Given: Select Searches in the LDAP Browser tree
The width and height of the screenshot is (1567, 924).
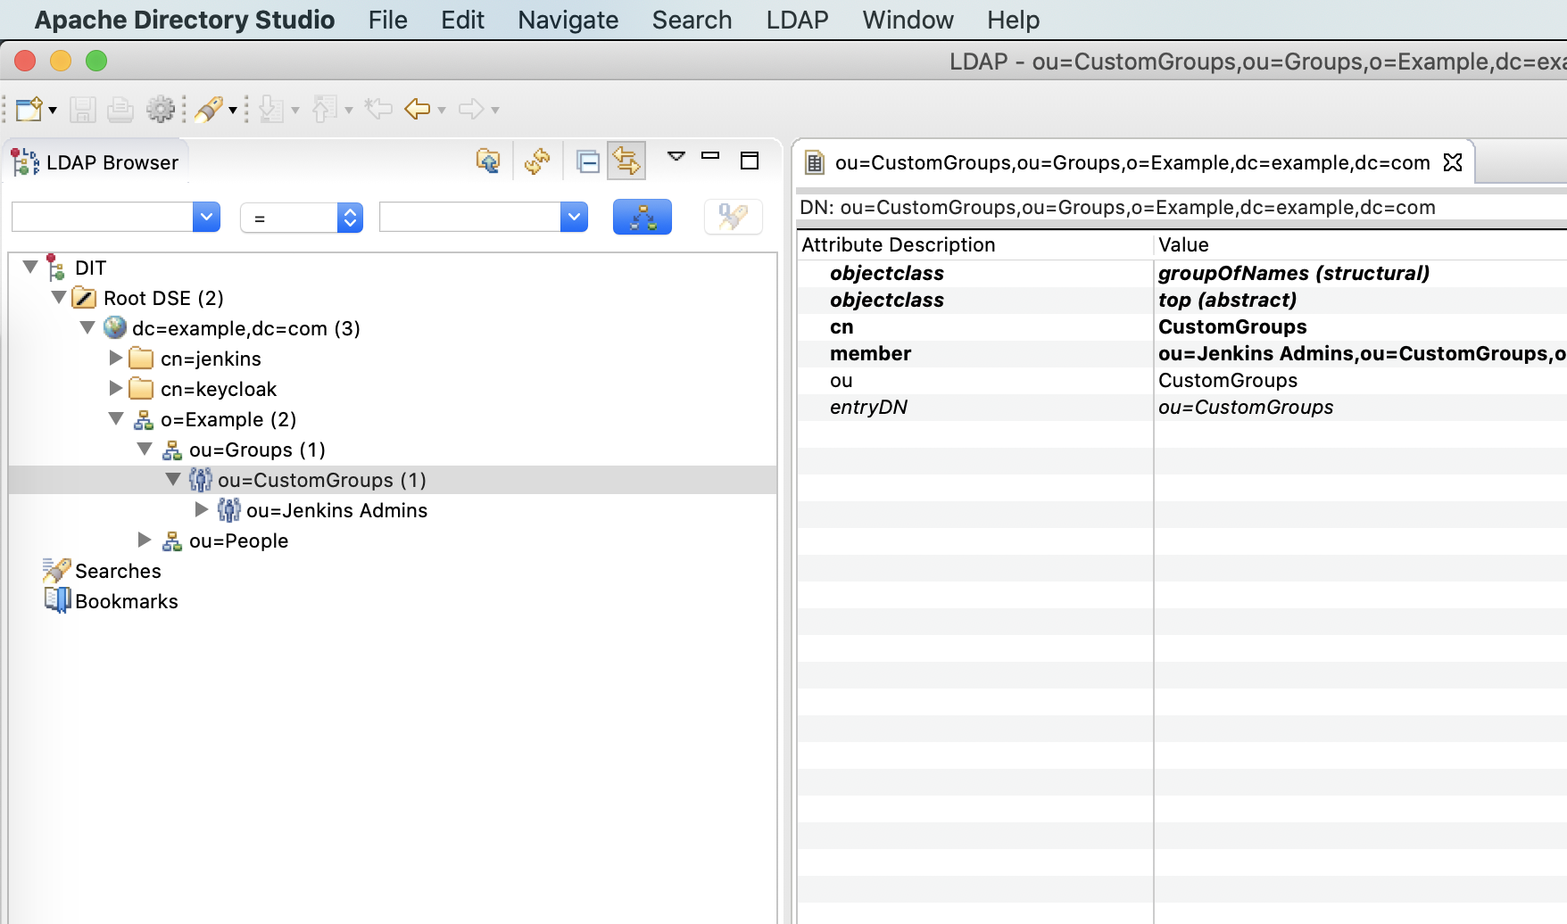Looking at the screenshot, I should pyautogui.click(x=117, y=571).
